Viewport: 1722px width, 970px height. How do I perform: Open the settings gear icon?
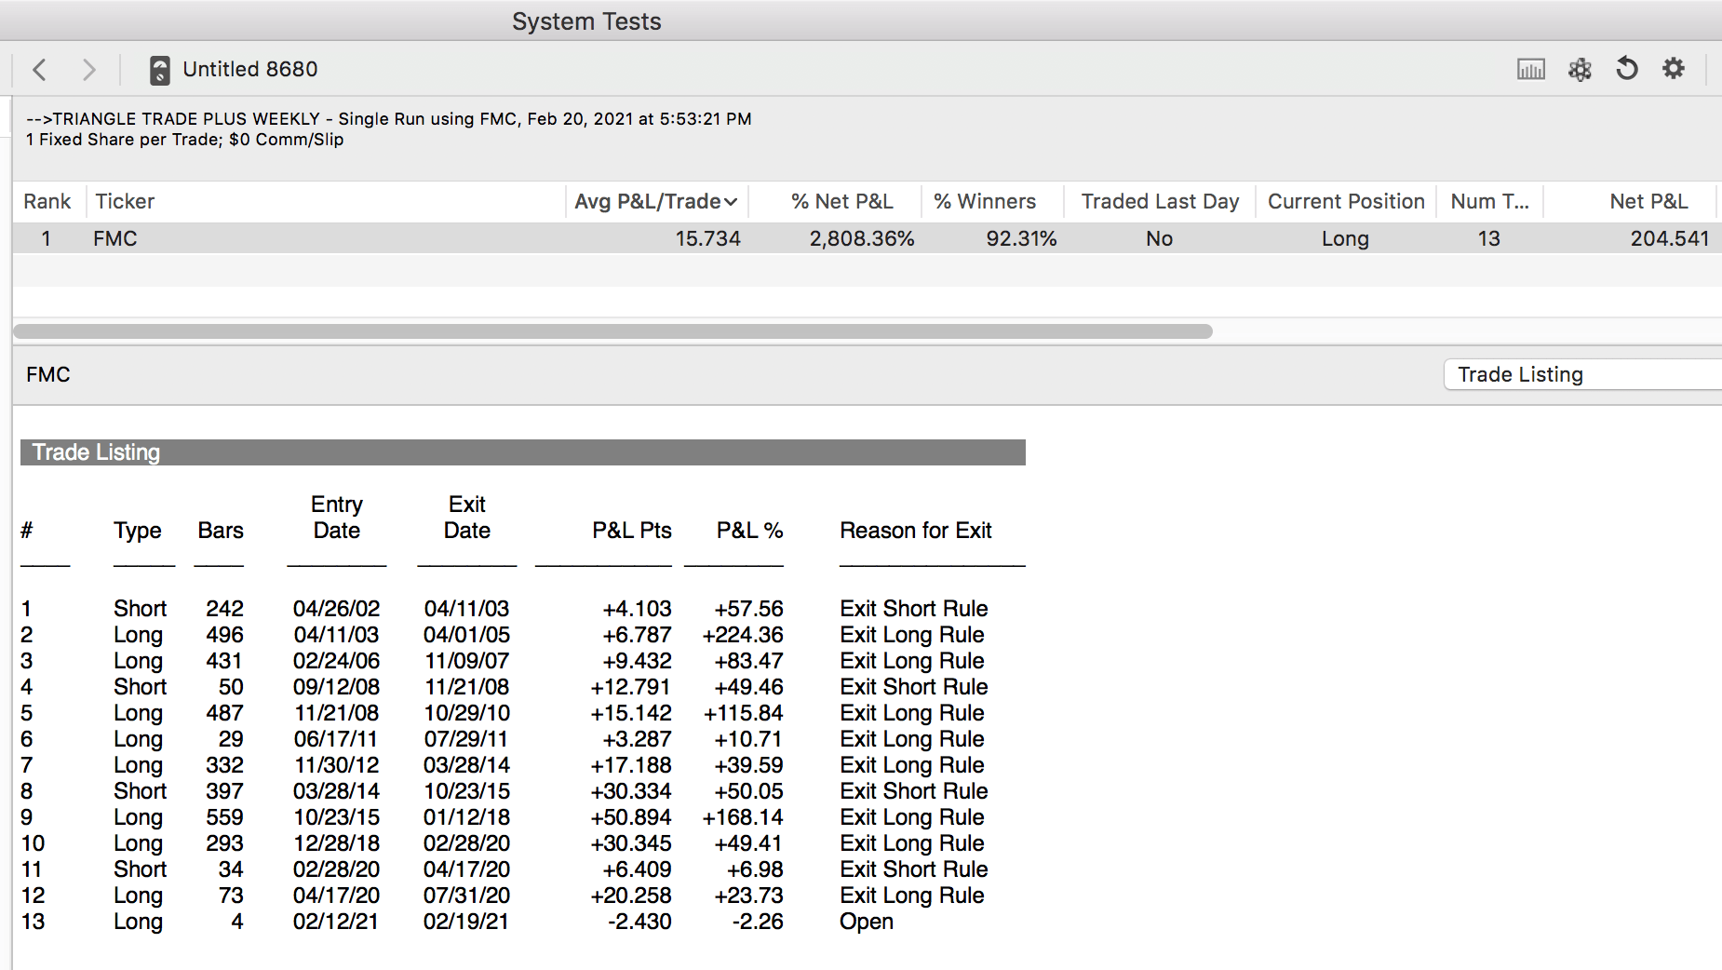pos(1674,69)
